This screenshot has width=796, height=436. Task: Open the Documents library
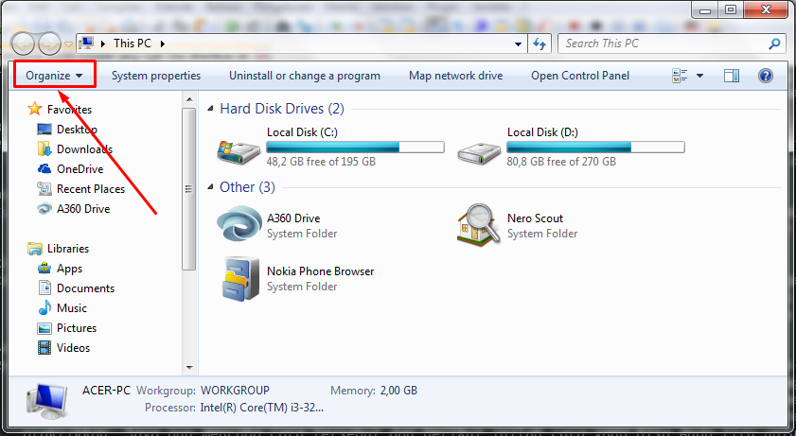pyautogui.click(x=86, y=288)
